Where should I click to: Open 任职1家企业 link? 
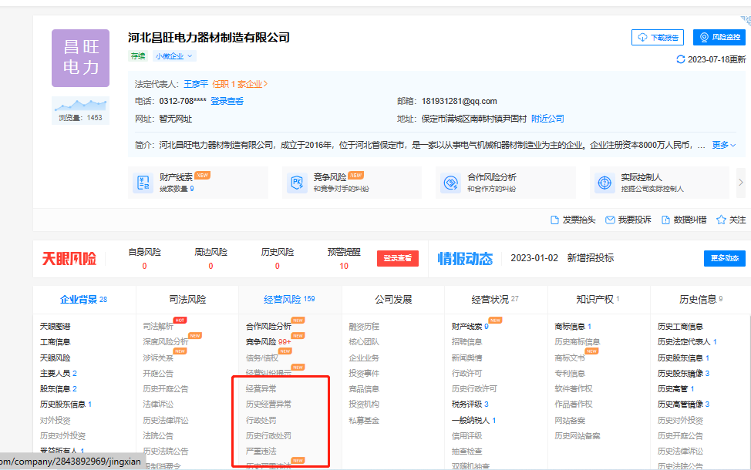click(240, 84)
